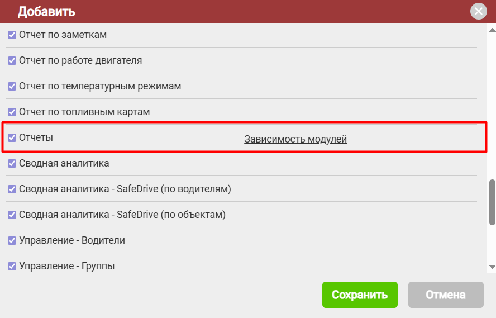
Task: Toggle Сводная аналитика - SafeDrive (по водителям) checkbox
Action: click(12, 189)
